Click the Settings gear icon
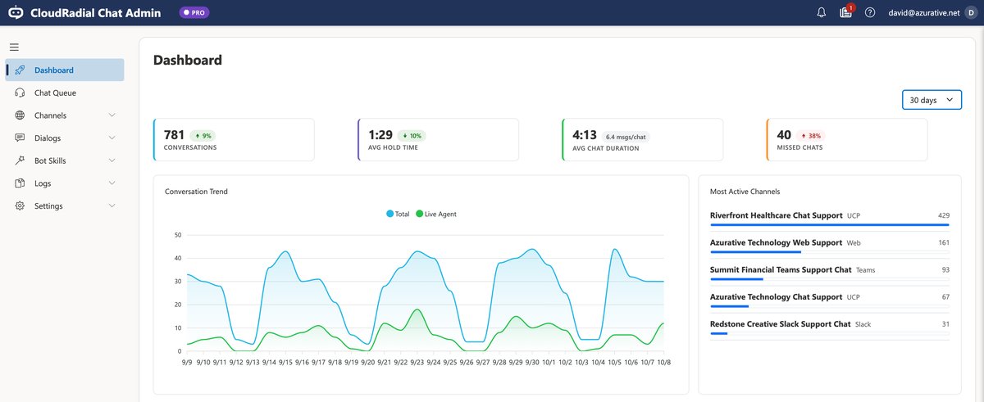 (x=20, y=206)
